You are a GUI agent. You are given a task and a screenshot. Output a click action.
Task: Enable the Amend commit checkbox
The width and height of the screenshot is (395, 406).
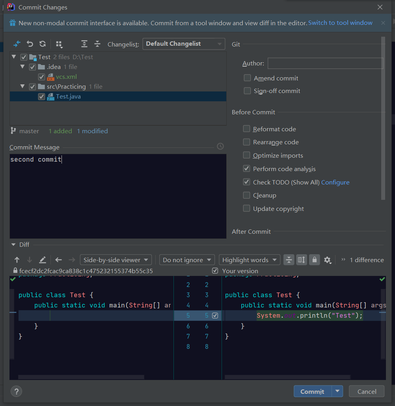coord(247,78)
